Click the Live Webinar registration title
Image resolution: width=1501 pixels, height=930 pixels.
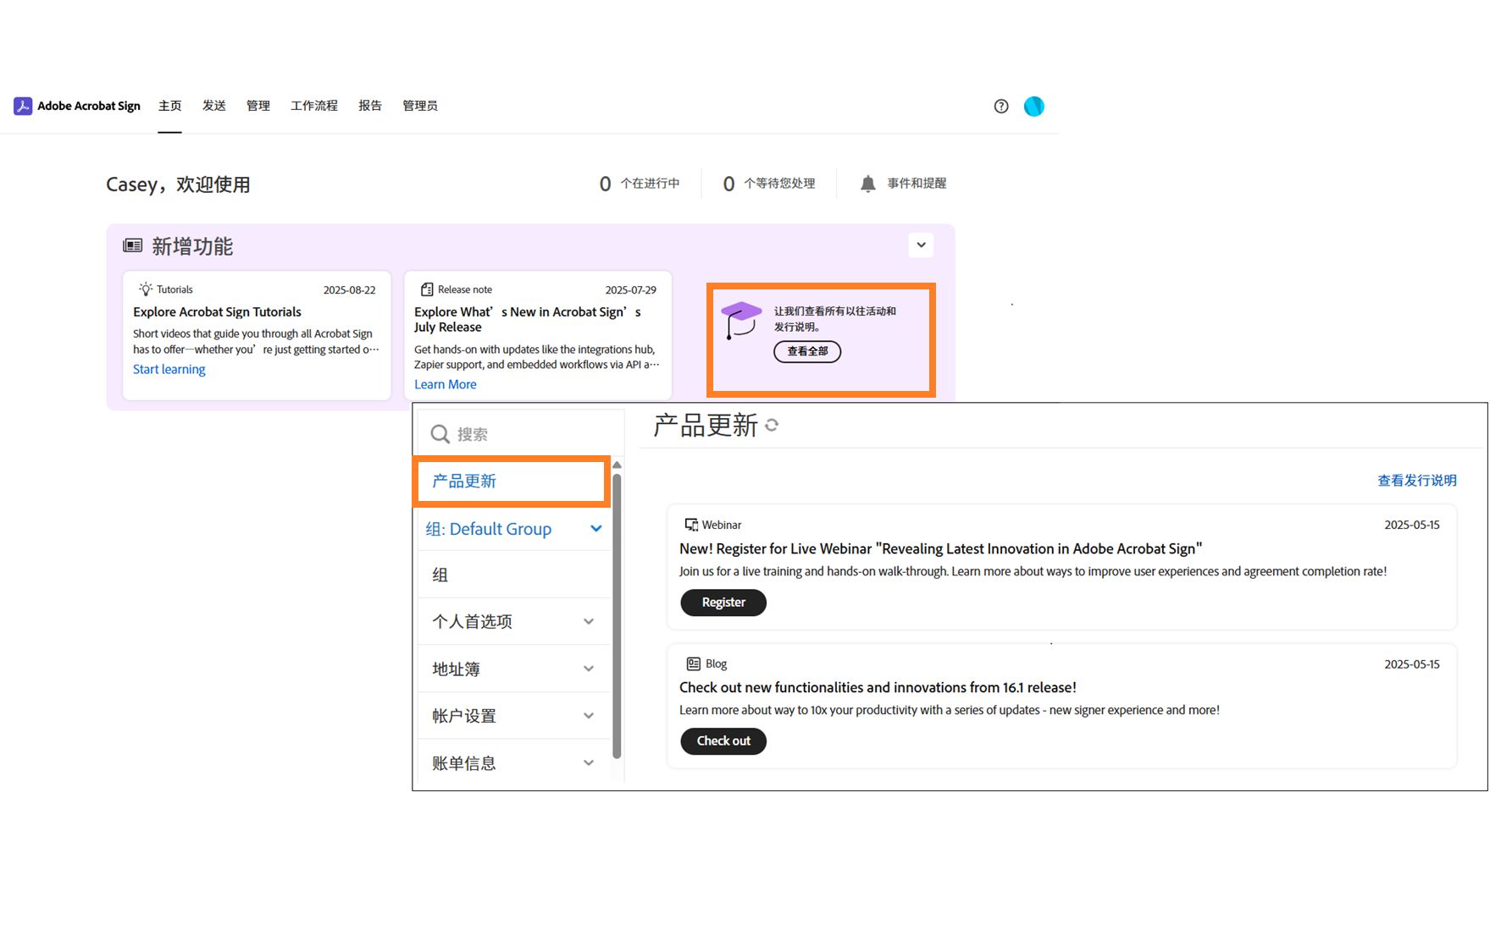click(940, 548)
